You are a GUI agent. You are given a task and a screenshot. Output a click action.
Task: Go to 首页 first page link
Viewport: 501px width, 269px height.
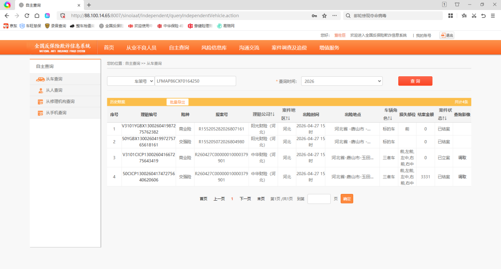tap(203, 199)
